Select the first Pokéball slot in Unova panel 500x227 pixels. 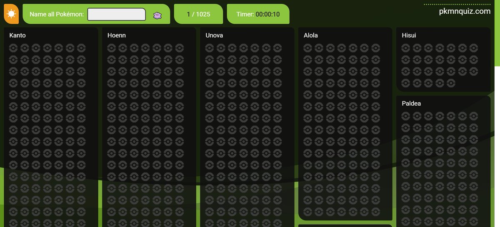pos(209,48)
